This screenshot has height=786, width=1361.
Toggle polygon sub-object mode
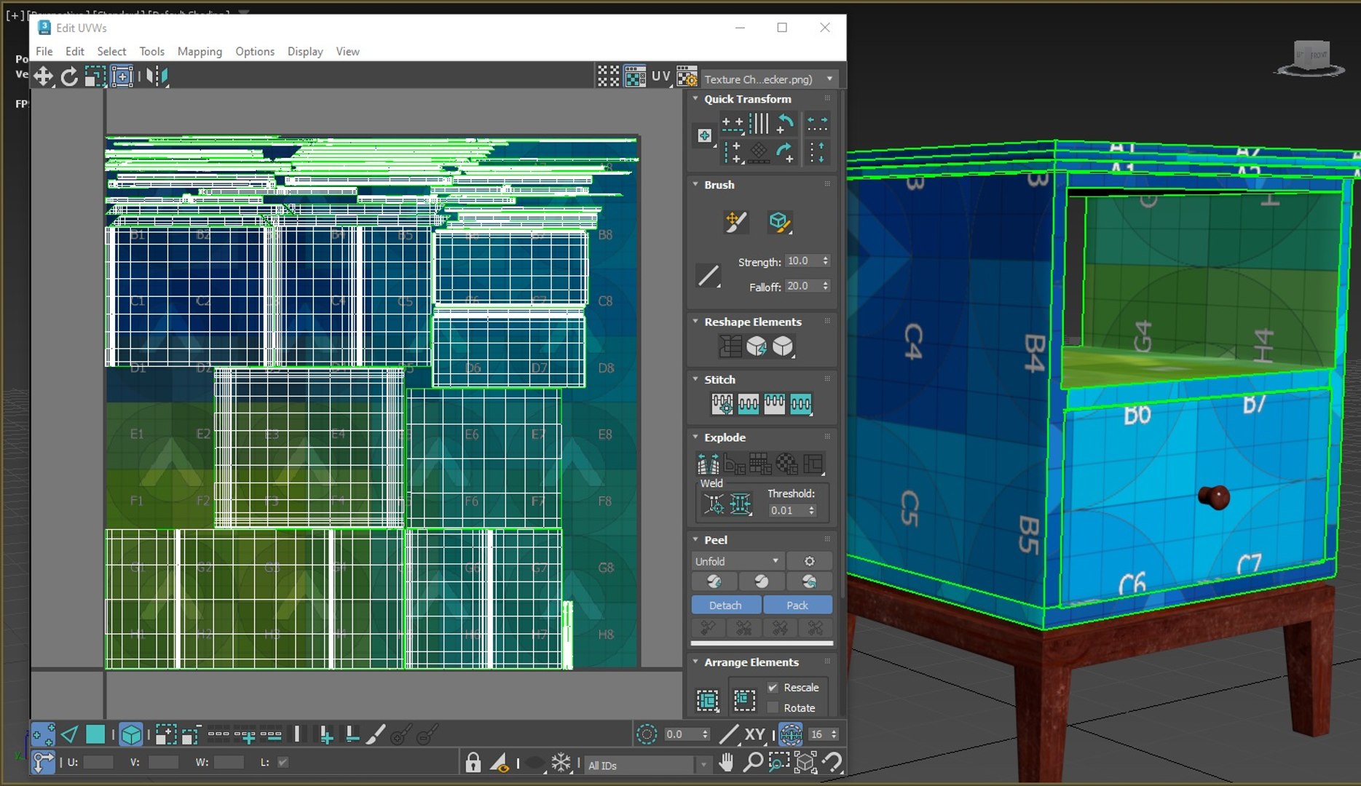(95, 734)
